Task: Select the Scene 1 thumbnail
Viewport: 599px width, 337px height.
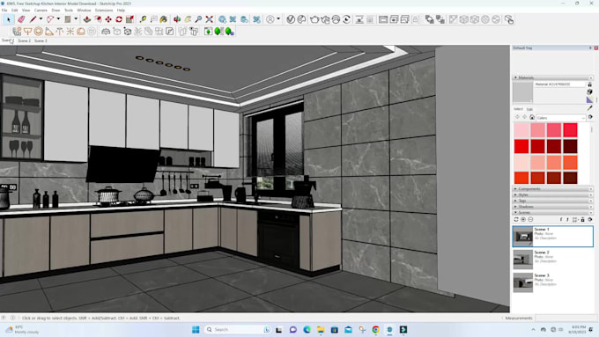Action: click(522, 236)
